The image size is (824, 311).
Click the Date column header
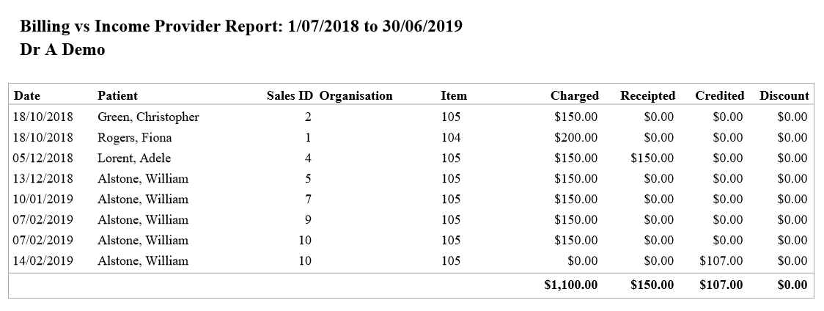point(27,95)
